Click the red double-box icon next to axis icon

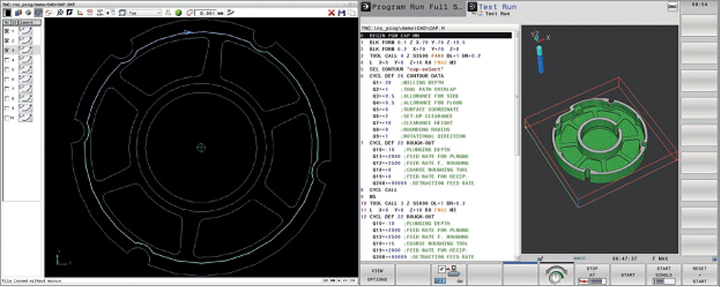tap(90, 13)
